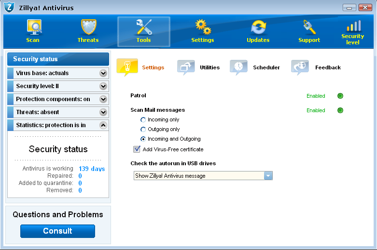Open the Support icon

click(x=309, y=27)
